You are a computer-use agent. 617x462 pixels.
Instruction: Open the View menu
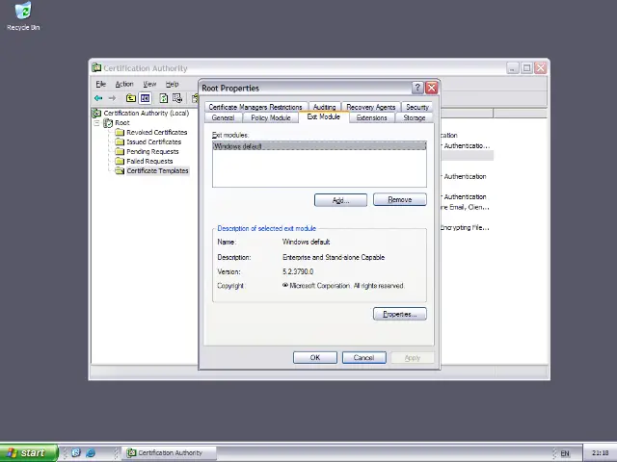(149, 84)
